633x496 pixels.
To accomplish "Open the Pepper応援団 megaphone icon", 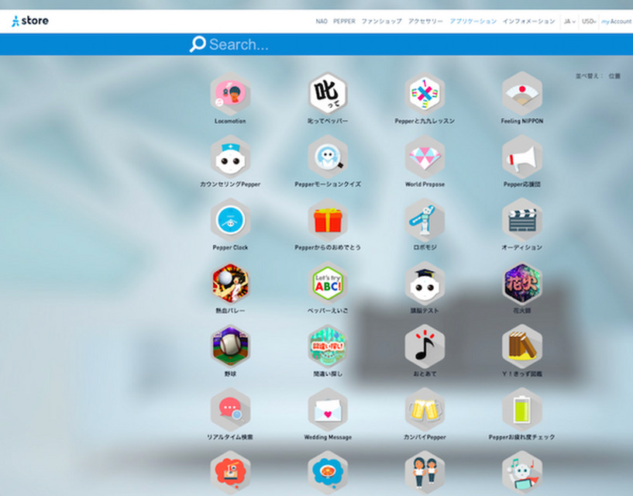I will click(x=521, y=157).
